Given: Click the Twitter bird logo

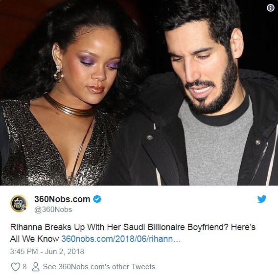Looking at the screenshot, I should pyautogui.click(x=262, y=199).
